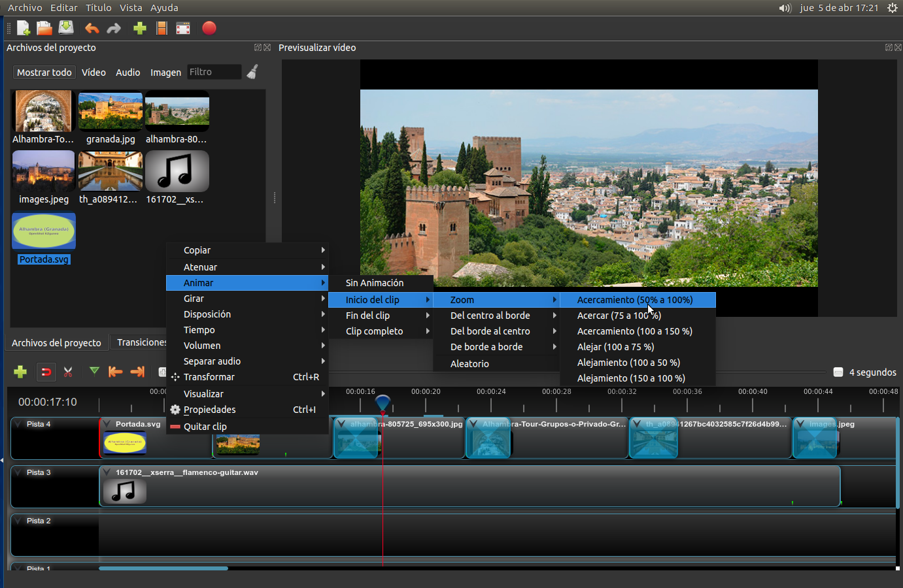
Task: Open the Pista 4 track menu arrow
Action: click(18, 424)
